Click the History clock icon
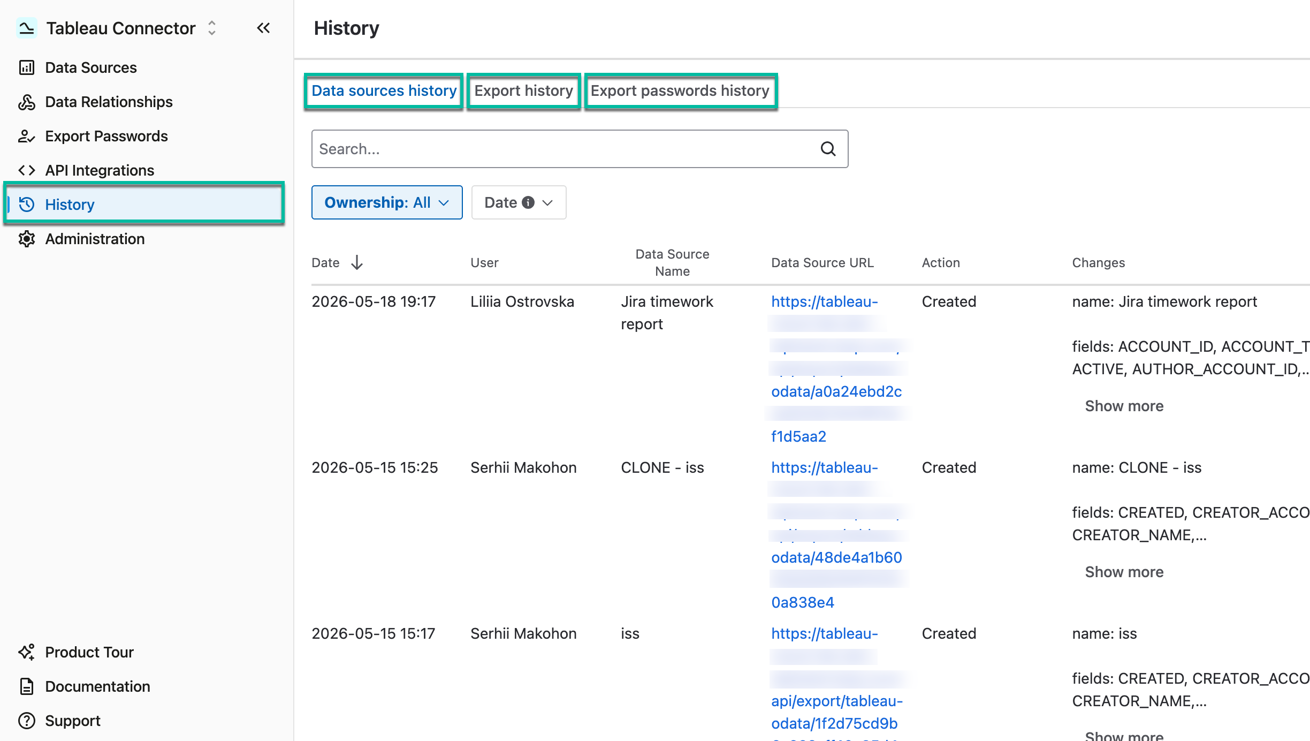The image size is (1310, 741). click(26, 205)
